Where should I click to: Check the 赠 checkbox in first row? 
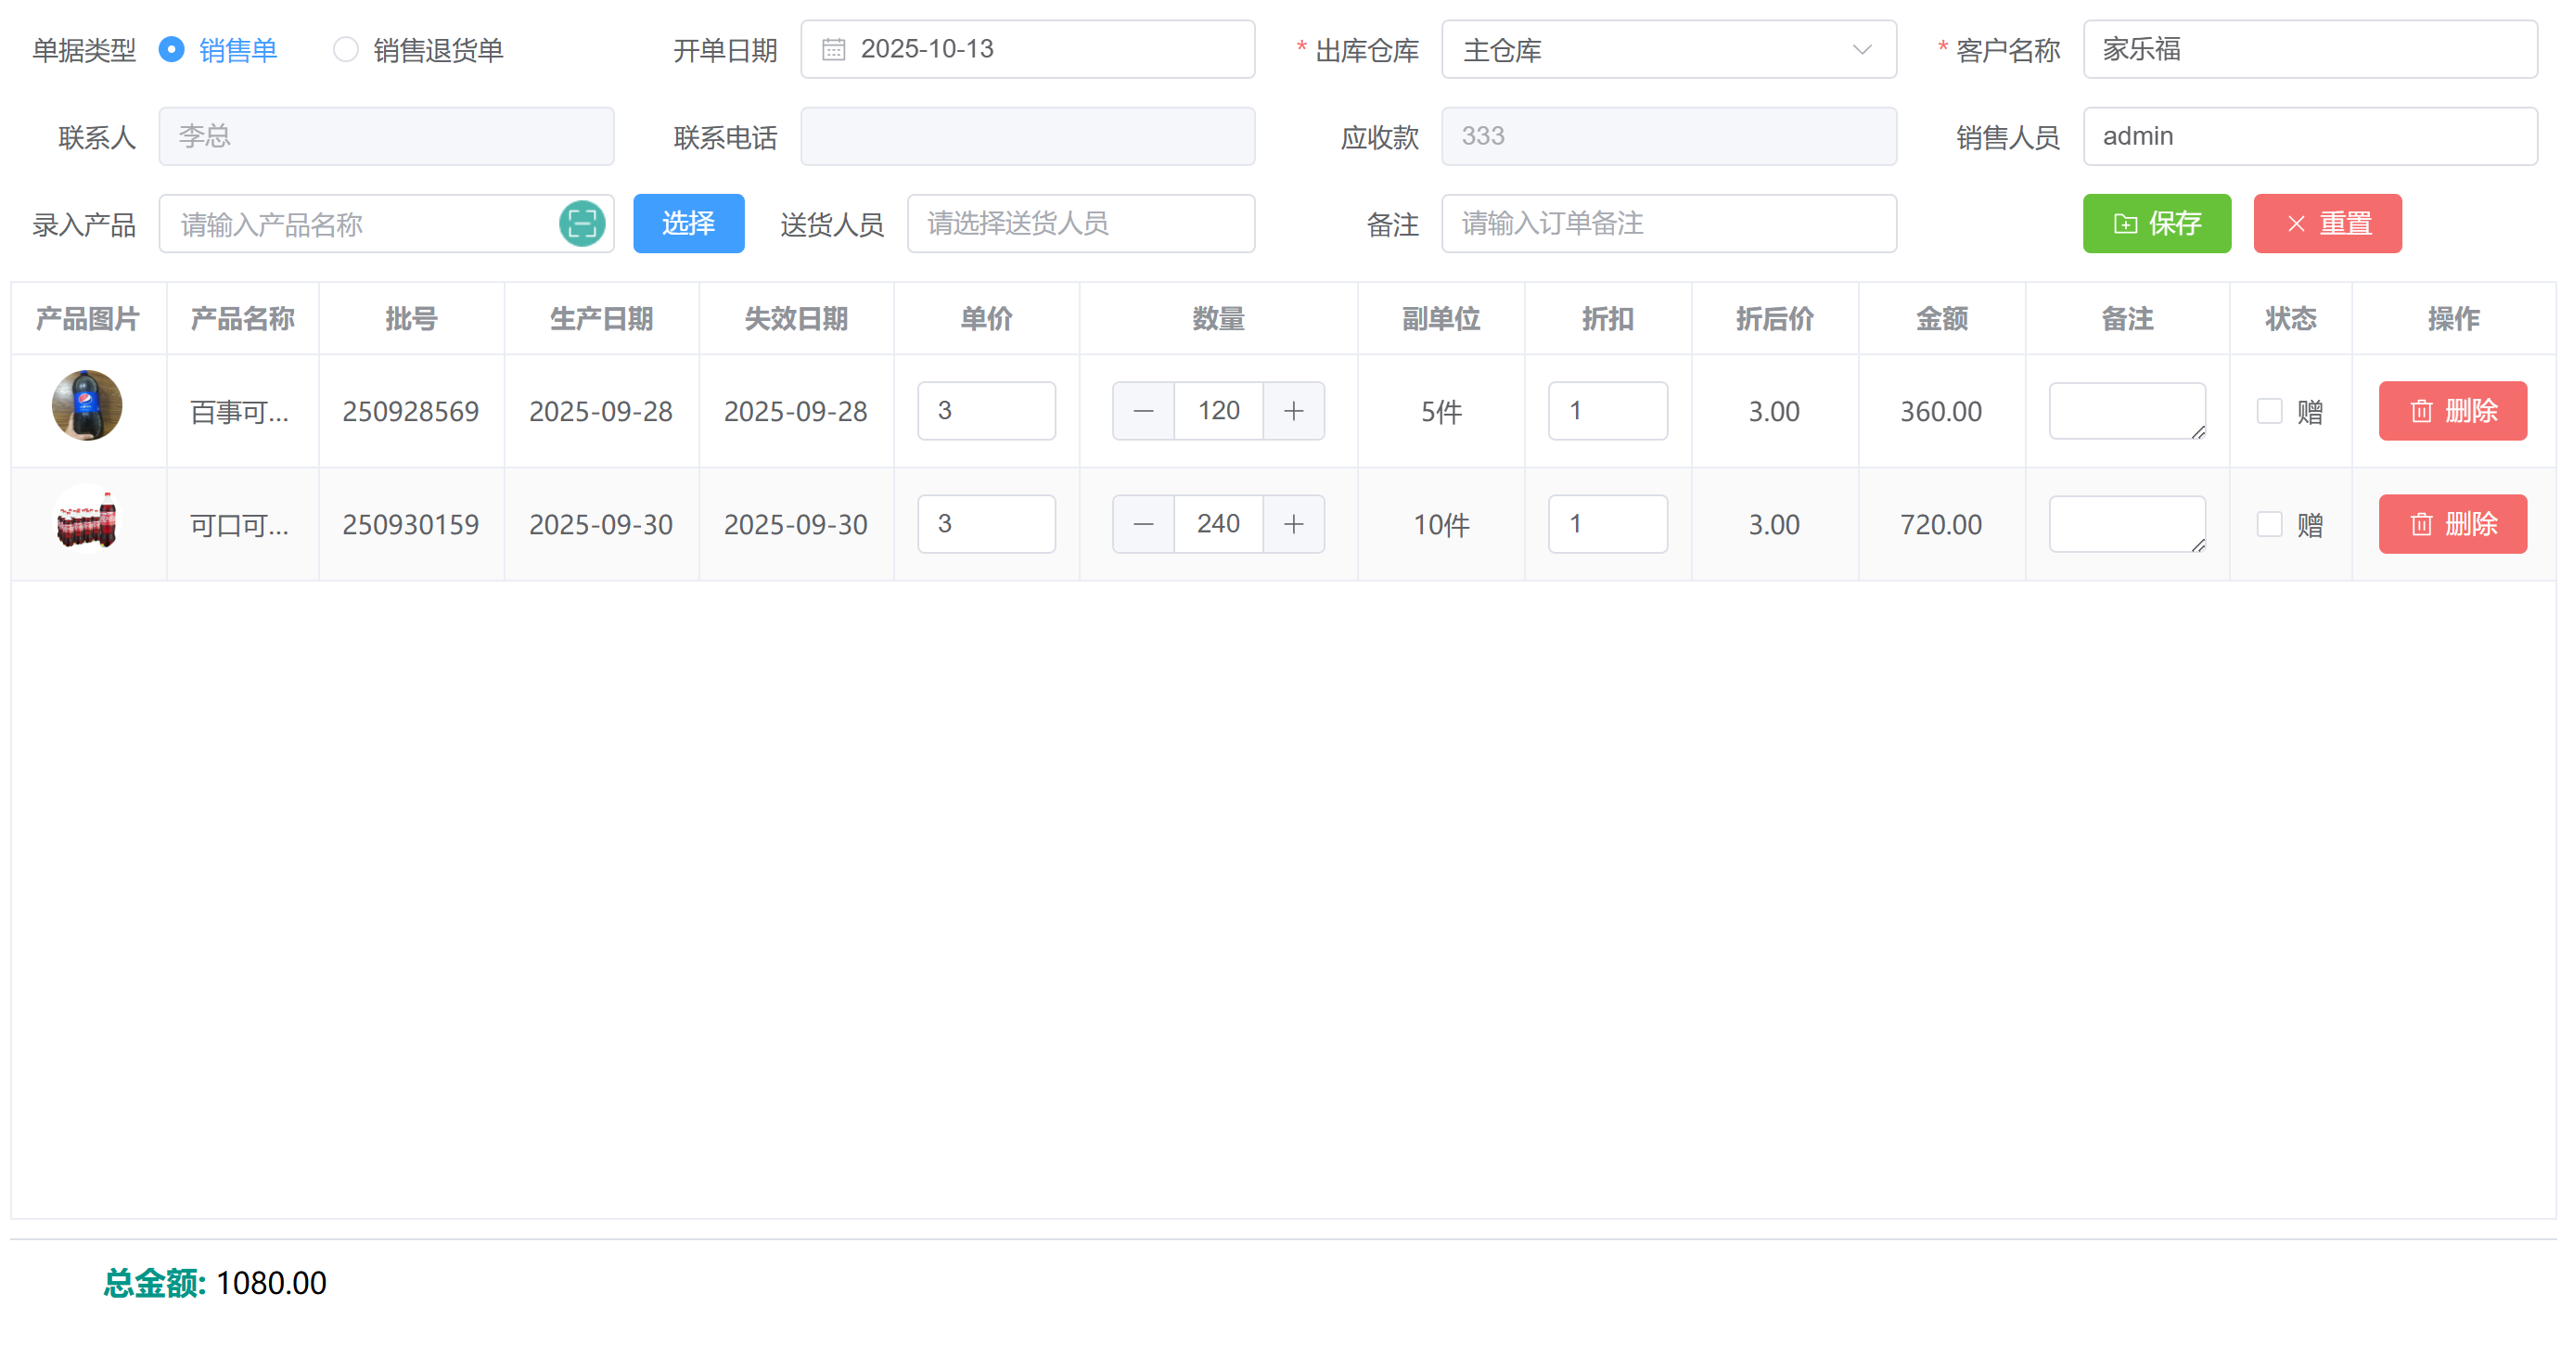click(2269, 411)
